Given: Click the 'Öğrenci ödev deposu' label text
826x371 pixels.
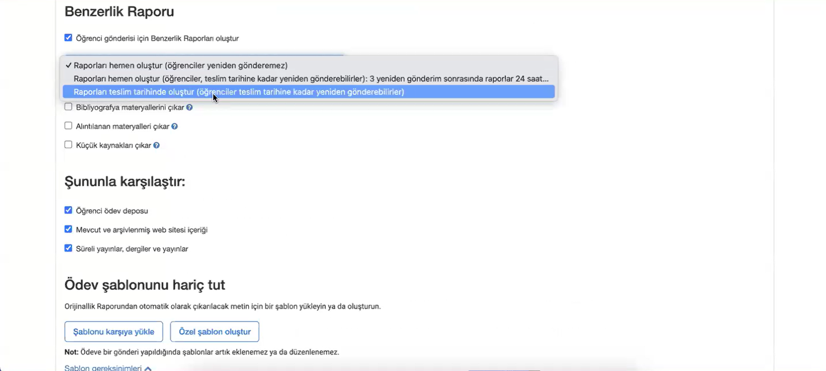Looking at the screenshot, I should [x=112, y=211].
